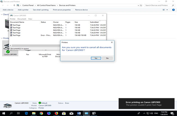
Task: Open the Windows Start menu
Action: pyautogui.click(x=4, y=113)
